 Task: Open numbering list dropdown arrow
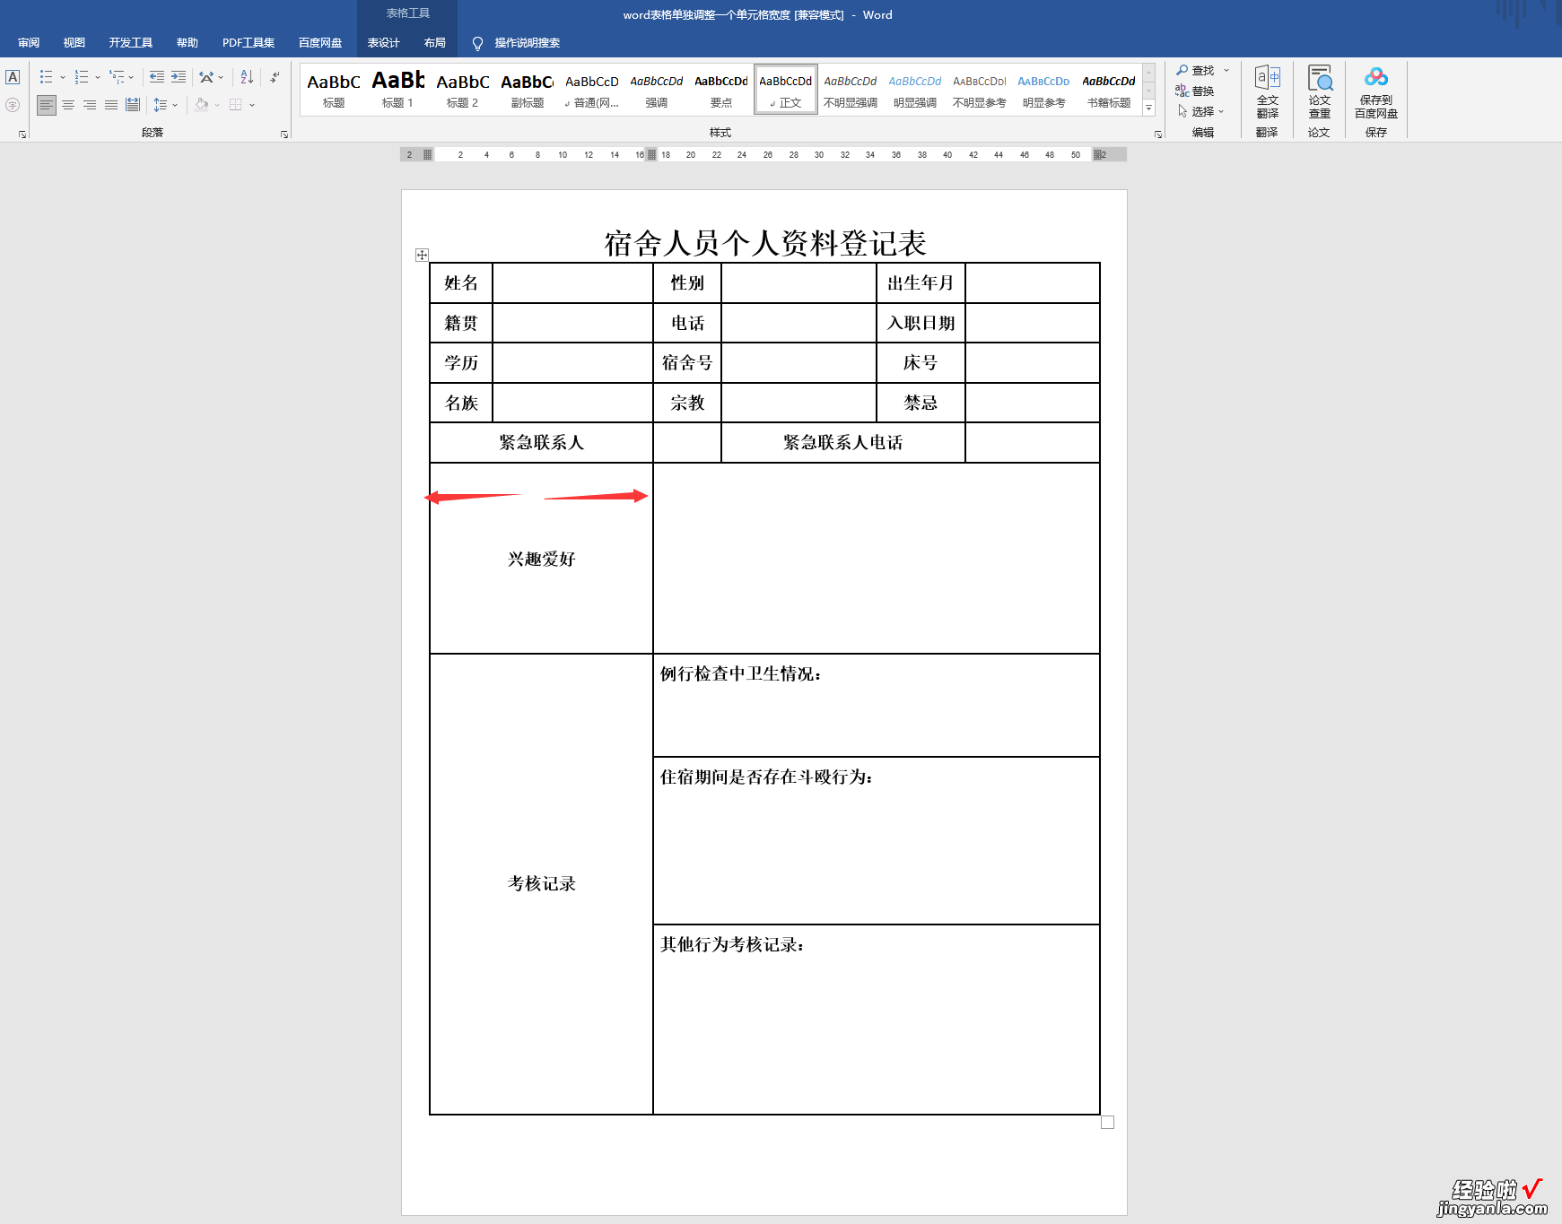pos(98,77)
